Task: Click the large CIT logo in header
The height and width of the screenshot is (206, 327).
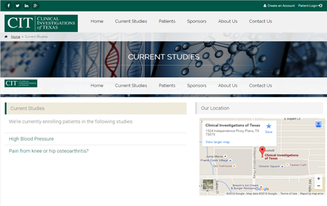Action: 41,23
